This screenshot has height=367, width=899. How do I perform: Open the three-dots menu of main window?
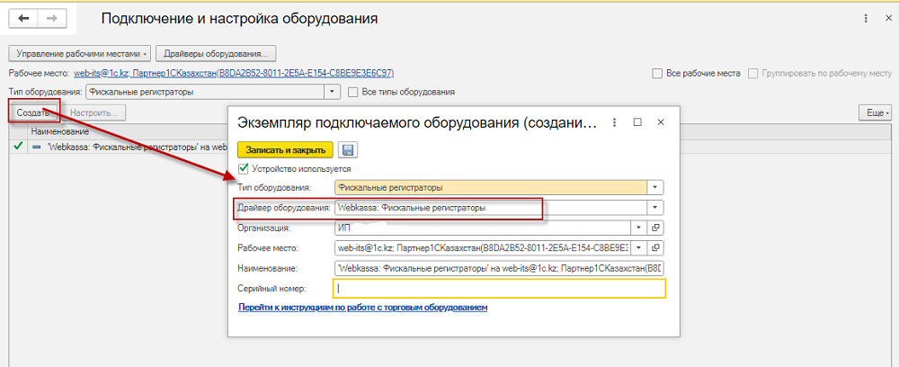coord(866,18)
